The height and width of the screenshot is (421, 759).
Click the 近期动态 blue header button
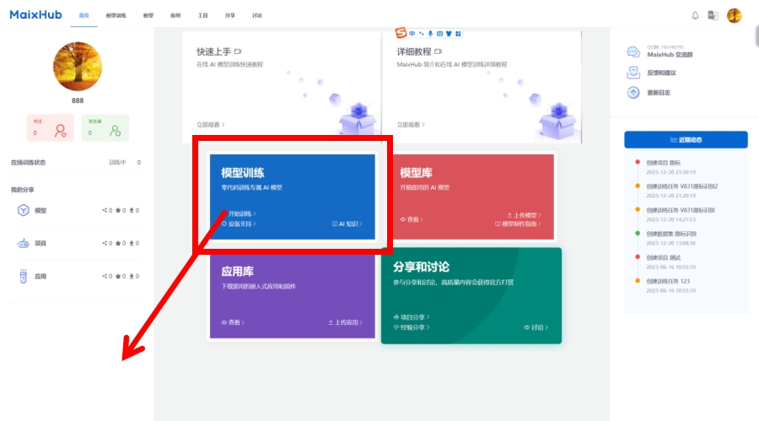[x=686, y=139]
